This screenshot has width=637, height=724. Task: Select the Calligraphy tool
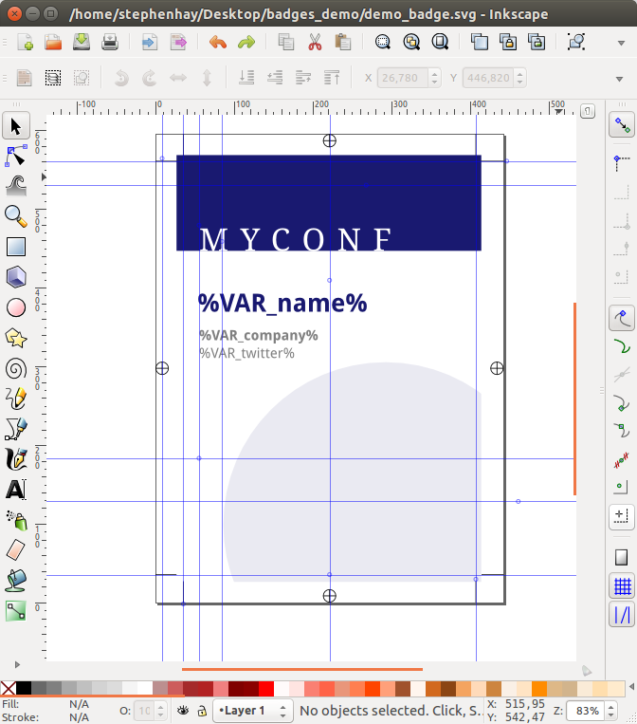(16, 459)
